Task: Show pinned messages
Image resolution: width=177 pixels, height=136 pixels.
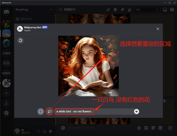Action: (122, 10)
